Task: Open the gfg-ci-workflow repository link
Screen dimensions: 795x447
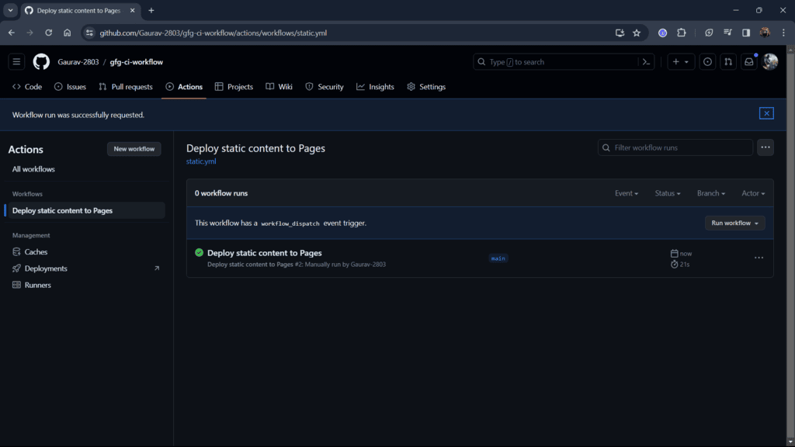Action: tap(137, 62)
